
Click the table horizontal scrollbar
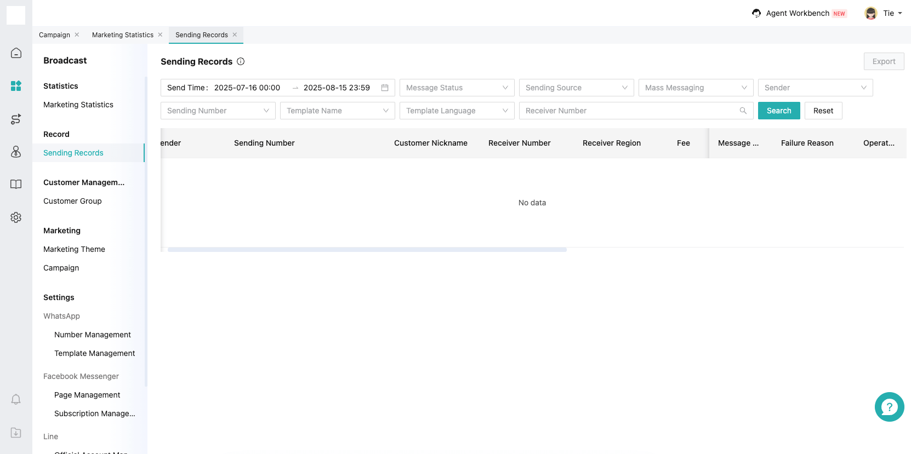pyautogui.click(x=367, y=250)
